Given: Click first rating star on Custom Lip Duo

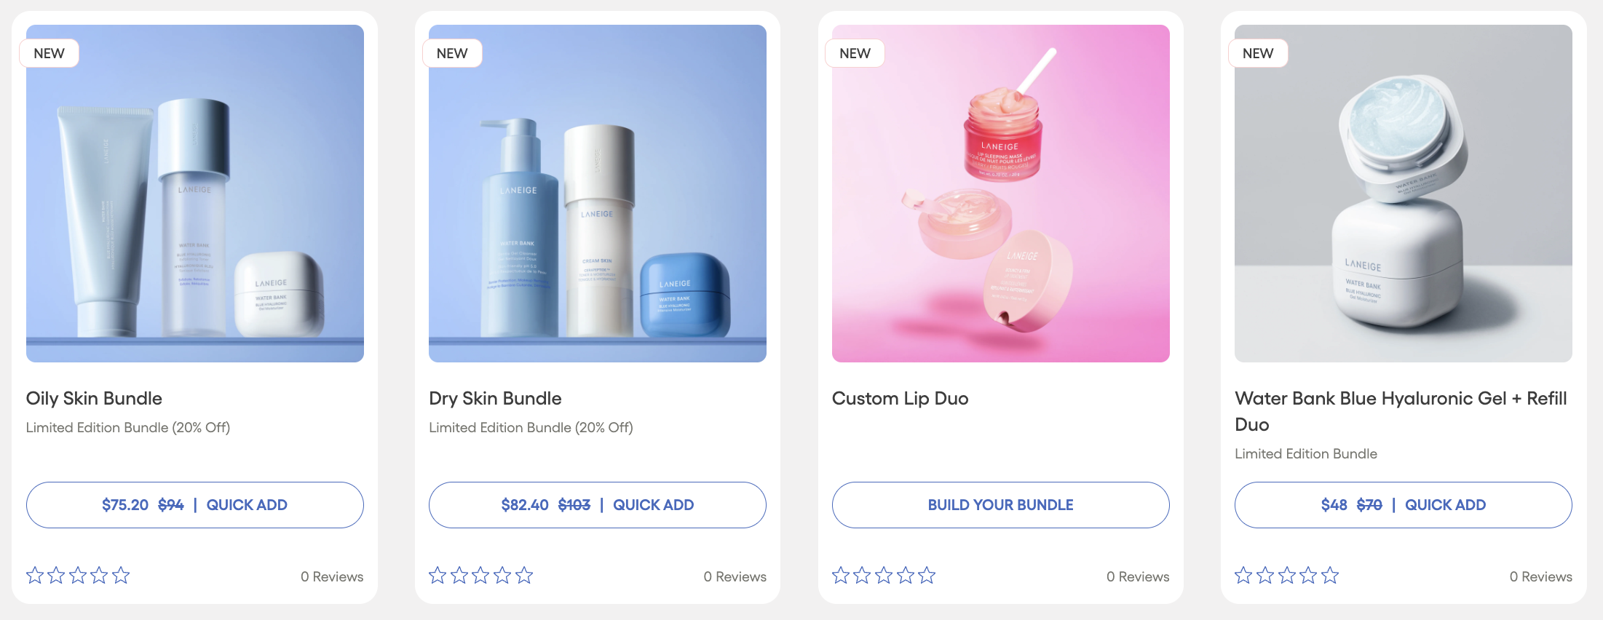Looking at the screenshot, I should tap(841, 576).
